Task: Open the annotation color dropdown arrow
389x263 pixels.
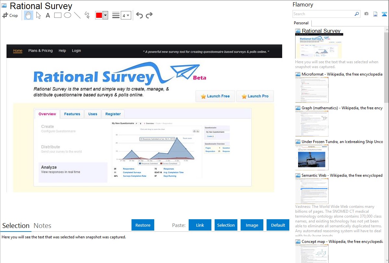Action: (106, 15)
